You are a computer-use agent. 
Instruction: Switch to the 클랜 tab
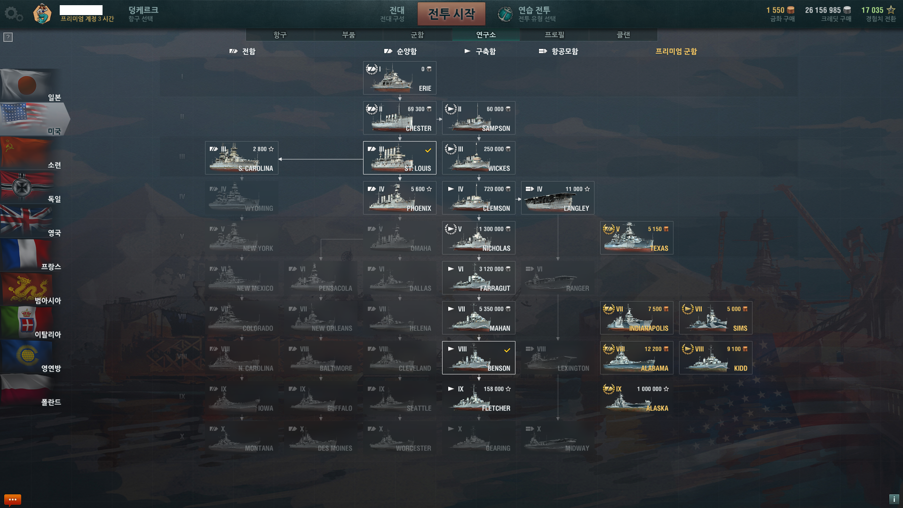(x=623, y=35)
